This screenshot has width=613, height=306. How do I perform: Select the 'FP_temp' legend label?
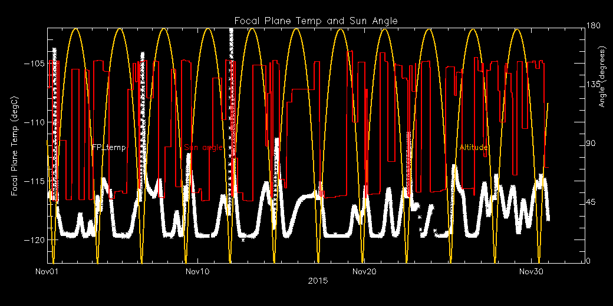108,148
